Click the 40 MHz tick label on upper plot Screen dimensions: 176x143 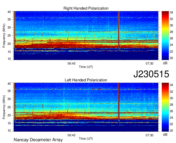pos(9,12)
